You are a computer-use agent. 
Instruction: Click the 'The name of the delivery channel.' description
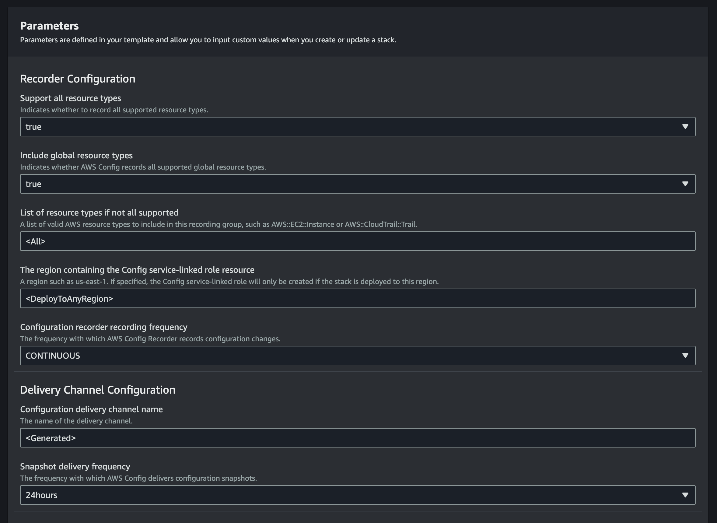tap(76, 421)
